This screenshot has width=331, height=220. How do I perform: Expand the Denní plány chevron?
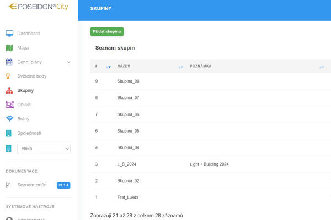pos(68,62)
